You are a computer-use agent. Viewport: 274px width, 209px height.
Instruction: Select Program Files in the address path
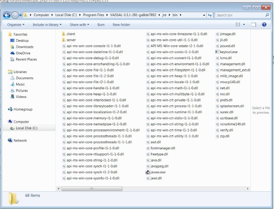[x=93, y=15]
